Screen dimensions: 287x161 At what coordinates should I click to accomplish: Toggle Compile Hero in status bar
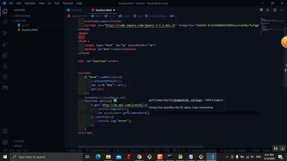pos(98,151)
